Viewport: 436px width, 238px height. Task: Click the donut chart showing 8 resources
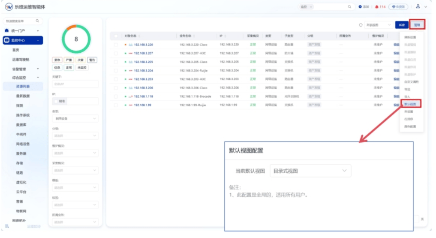76,39
